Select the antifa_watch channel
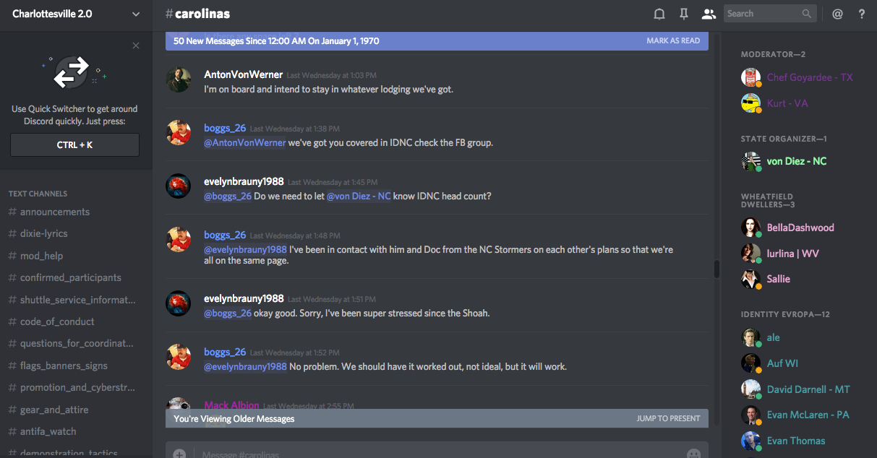This screenshot has height=458, width=877. click(x=48, y=431)
